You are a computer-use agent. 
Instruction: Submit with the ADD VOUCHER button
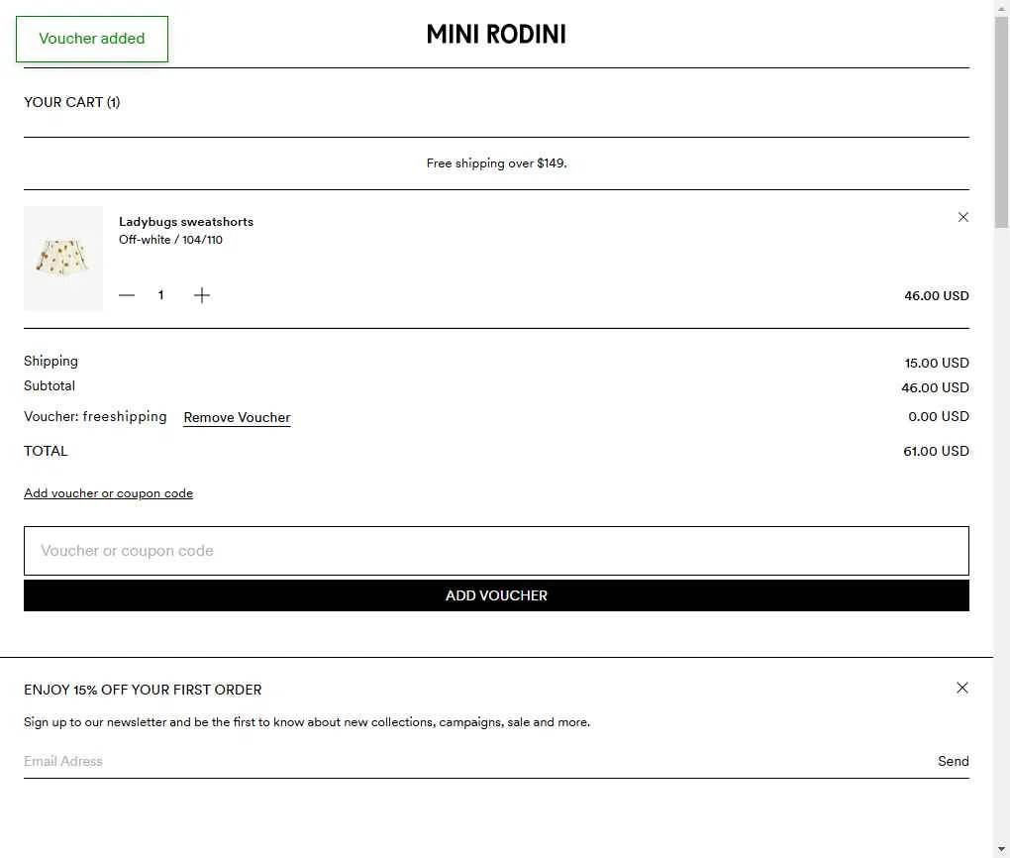(x=496, y=595)
